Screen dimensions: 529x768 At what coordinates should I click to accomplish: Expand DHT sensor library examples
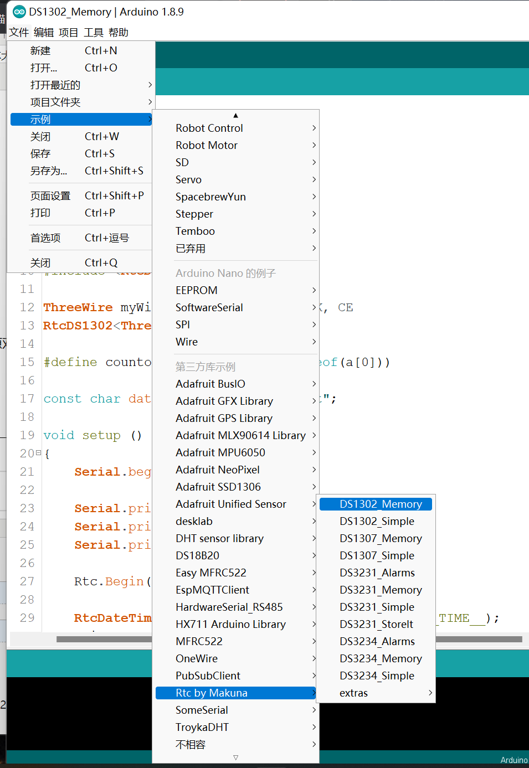coord(235,538)
